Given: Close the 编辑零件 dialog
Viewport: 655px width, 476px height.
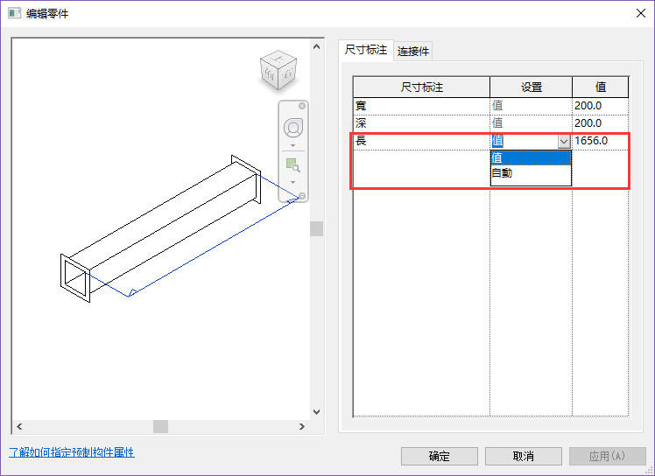Looking at the screenshot, I should coord(641,13).
